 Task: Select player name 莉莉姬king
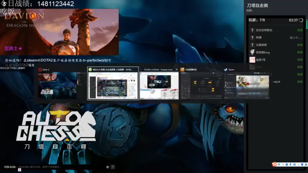263,52
